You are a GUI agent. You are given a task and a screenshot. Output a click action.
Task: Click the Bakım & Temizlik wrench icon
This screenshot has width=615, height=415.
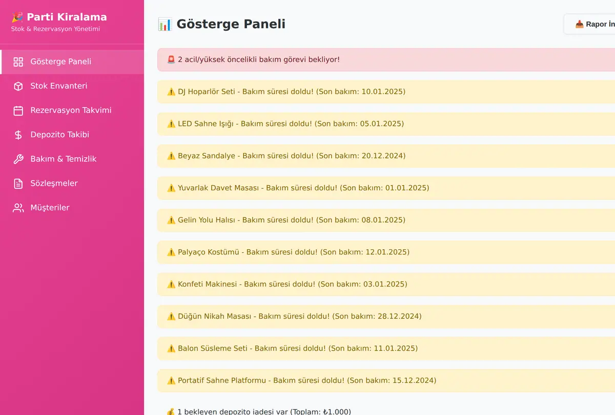(x=18, y=159)
